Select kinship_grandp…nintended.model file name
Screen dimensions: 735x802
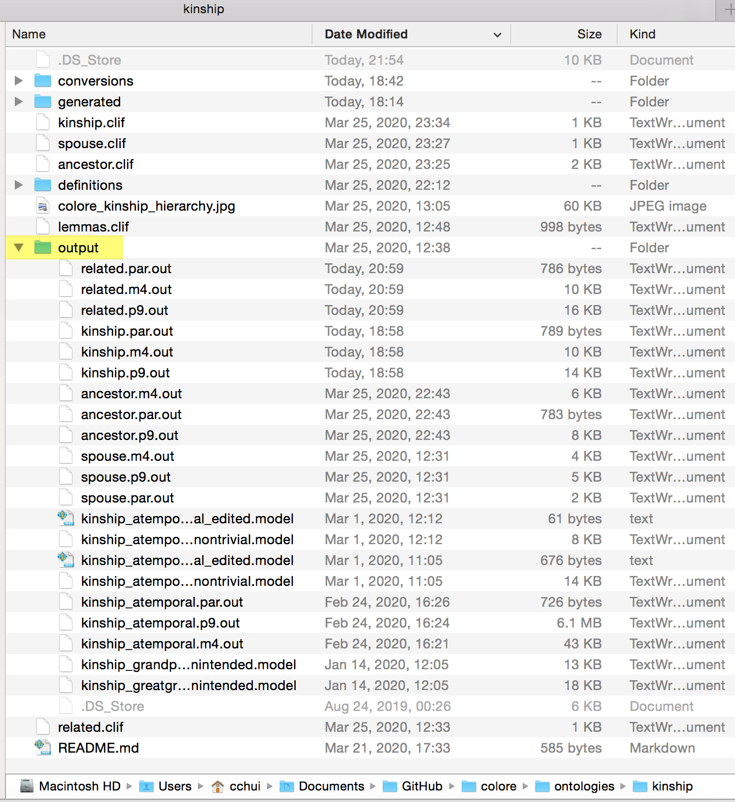[189, 664]
